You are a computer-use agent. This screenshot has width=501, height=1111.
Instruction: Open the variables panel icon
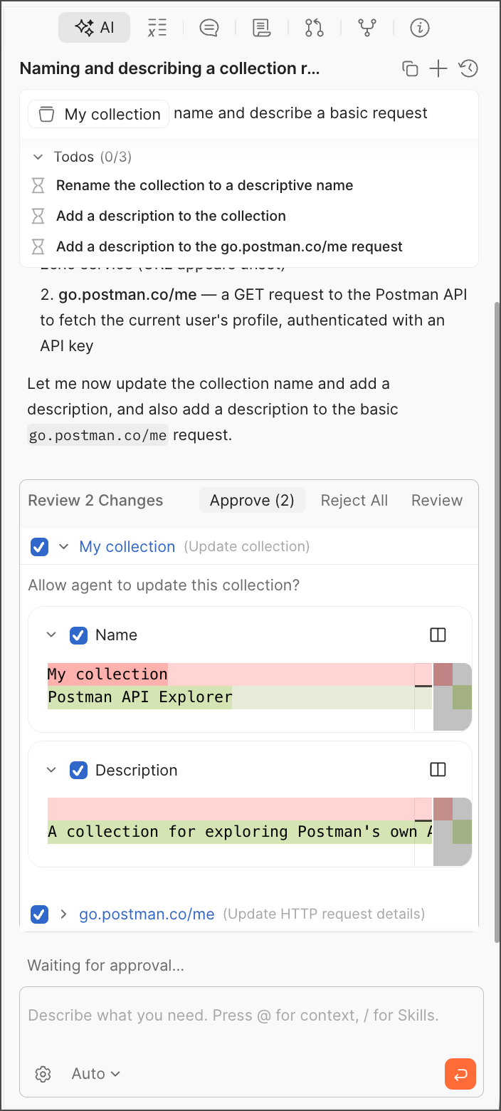(x=157, y=28)
